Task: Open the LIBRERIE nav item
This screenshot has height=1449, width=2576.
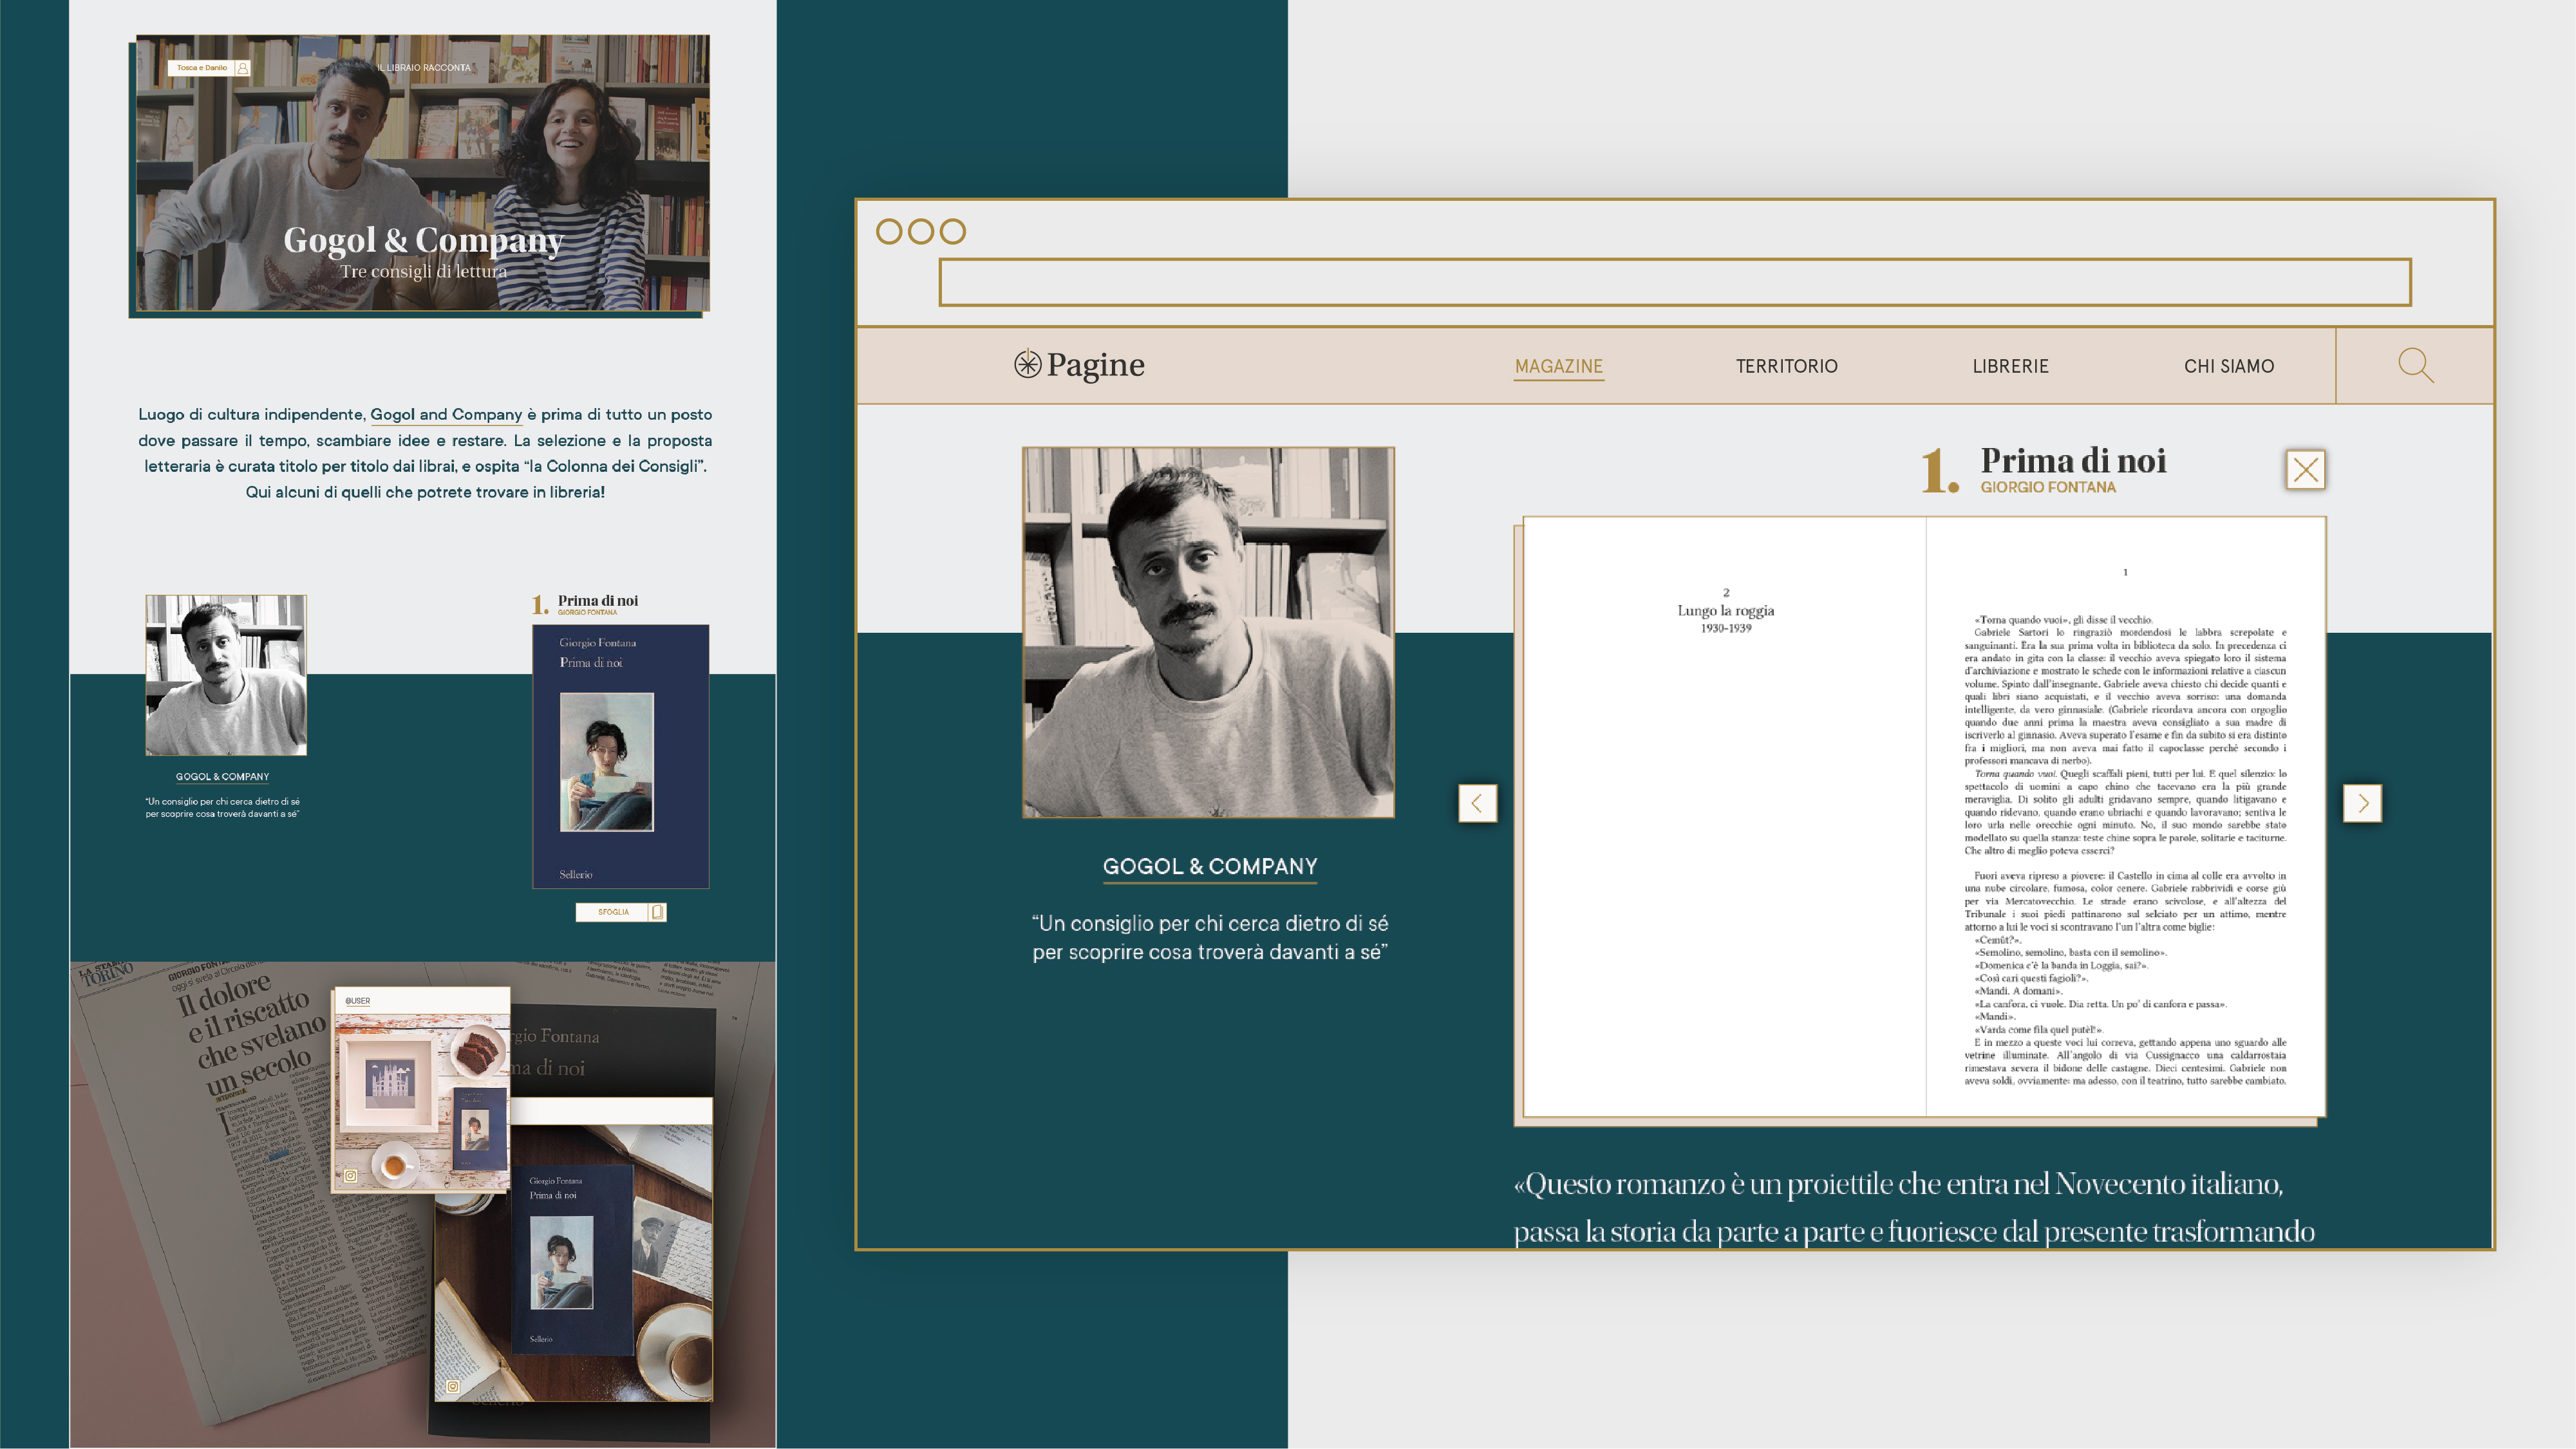Action: click(x=2010, y=367)
